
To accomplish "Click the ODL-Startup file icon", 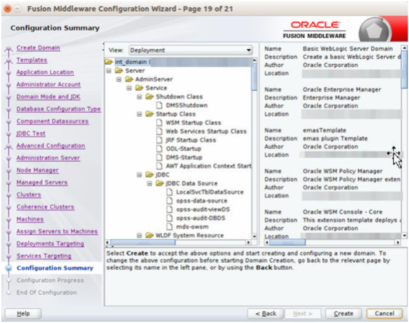I will (x=159, y=149).
